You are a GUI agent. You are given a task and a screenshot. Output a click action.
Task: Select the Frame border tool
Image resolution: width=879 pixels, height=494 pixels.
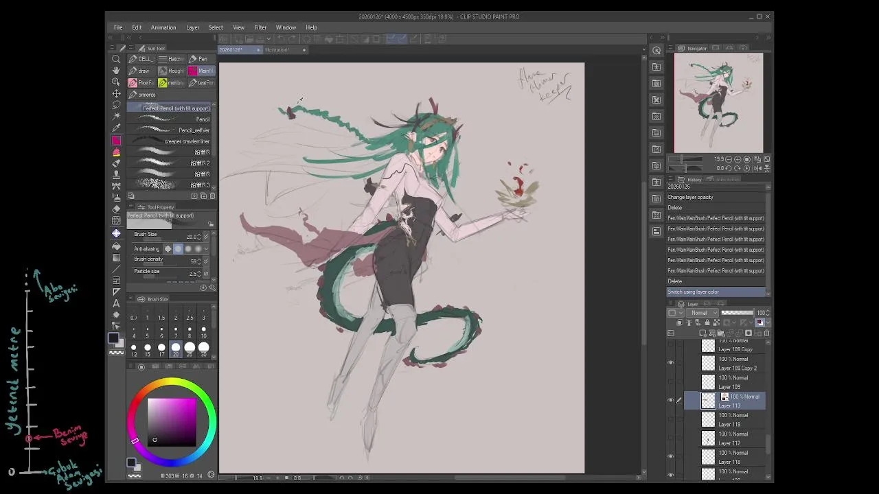tap(116, 281)
